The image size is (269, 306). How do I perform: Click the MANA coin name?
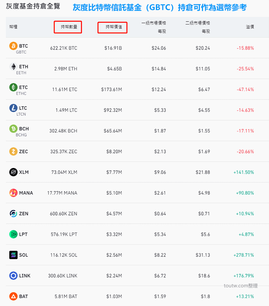(x=26, y=193)
